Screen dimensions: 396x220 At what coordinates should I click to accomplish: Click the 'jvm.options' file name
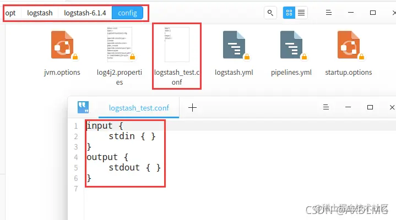pyautogui.click(x=62, y=73)
